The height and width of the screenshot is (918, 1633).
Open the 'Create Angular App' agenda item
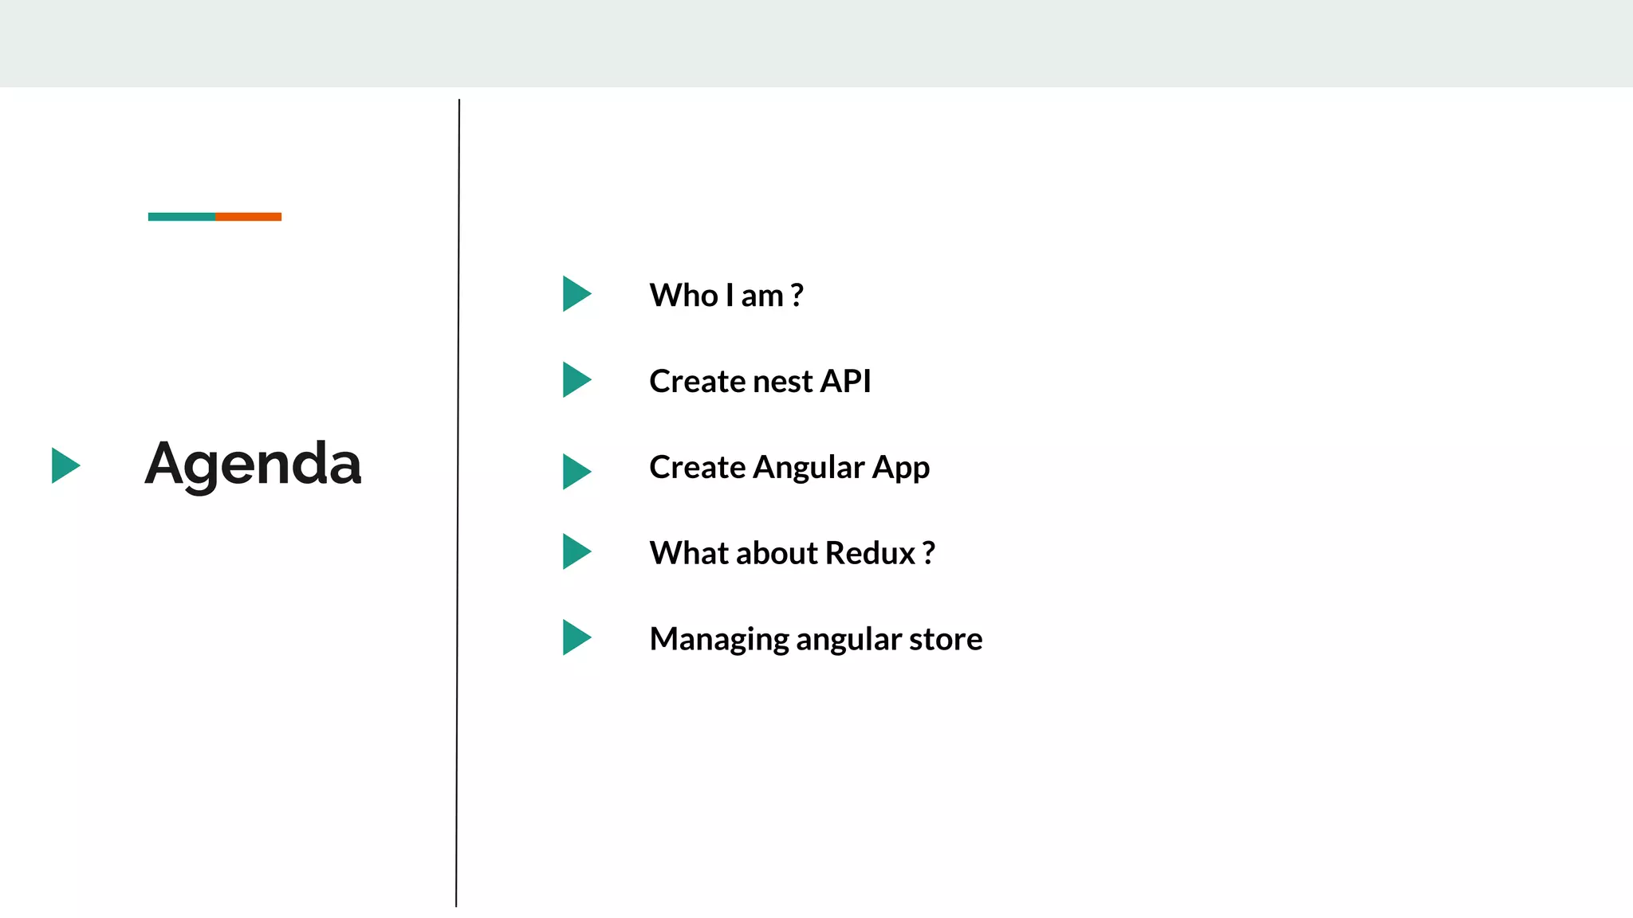(x=789, y=467)
